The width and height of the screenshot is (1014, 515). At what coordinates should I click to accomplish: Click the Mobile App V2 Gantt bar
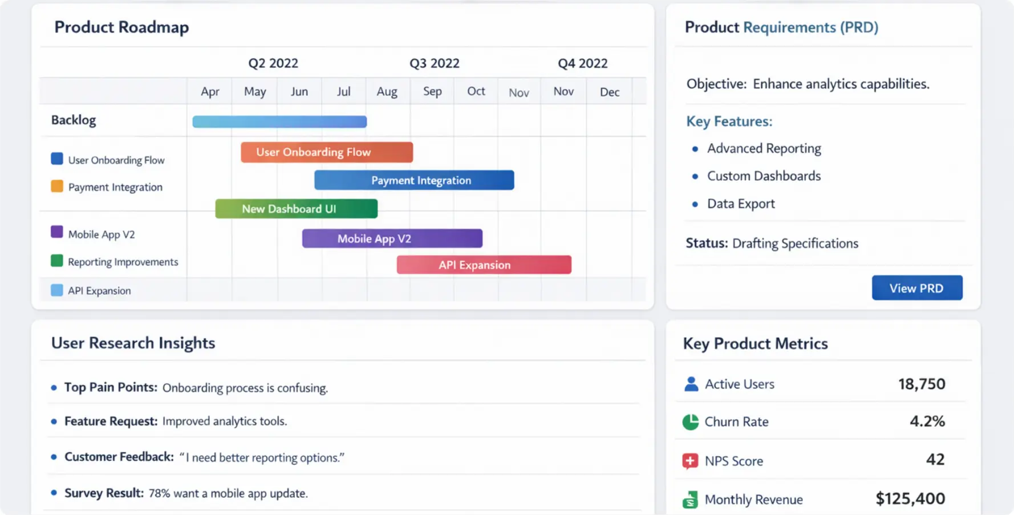[x=392, y=238]
